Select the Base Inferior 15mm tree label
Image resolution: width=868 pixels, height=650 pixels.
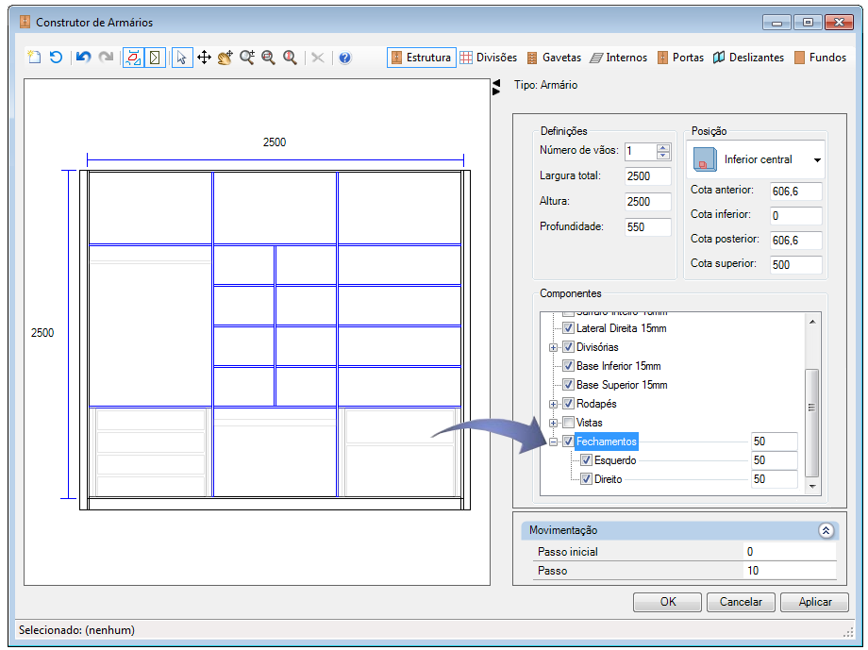click(618, 366)
